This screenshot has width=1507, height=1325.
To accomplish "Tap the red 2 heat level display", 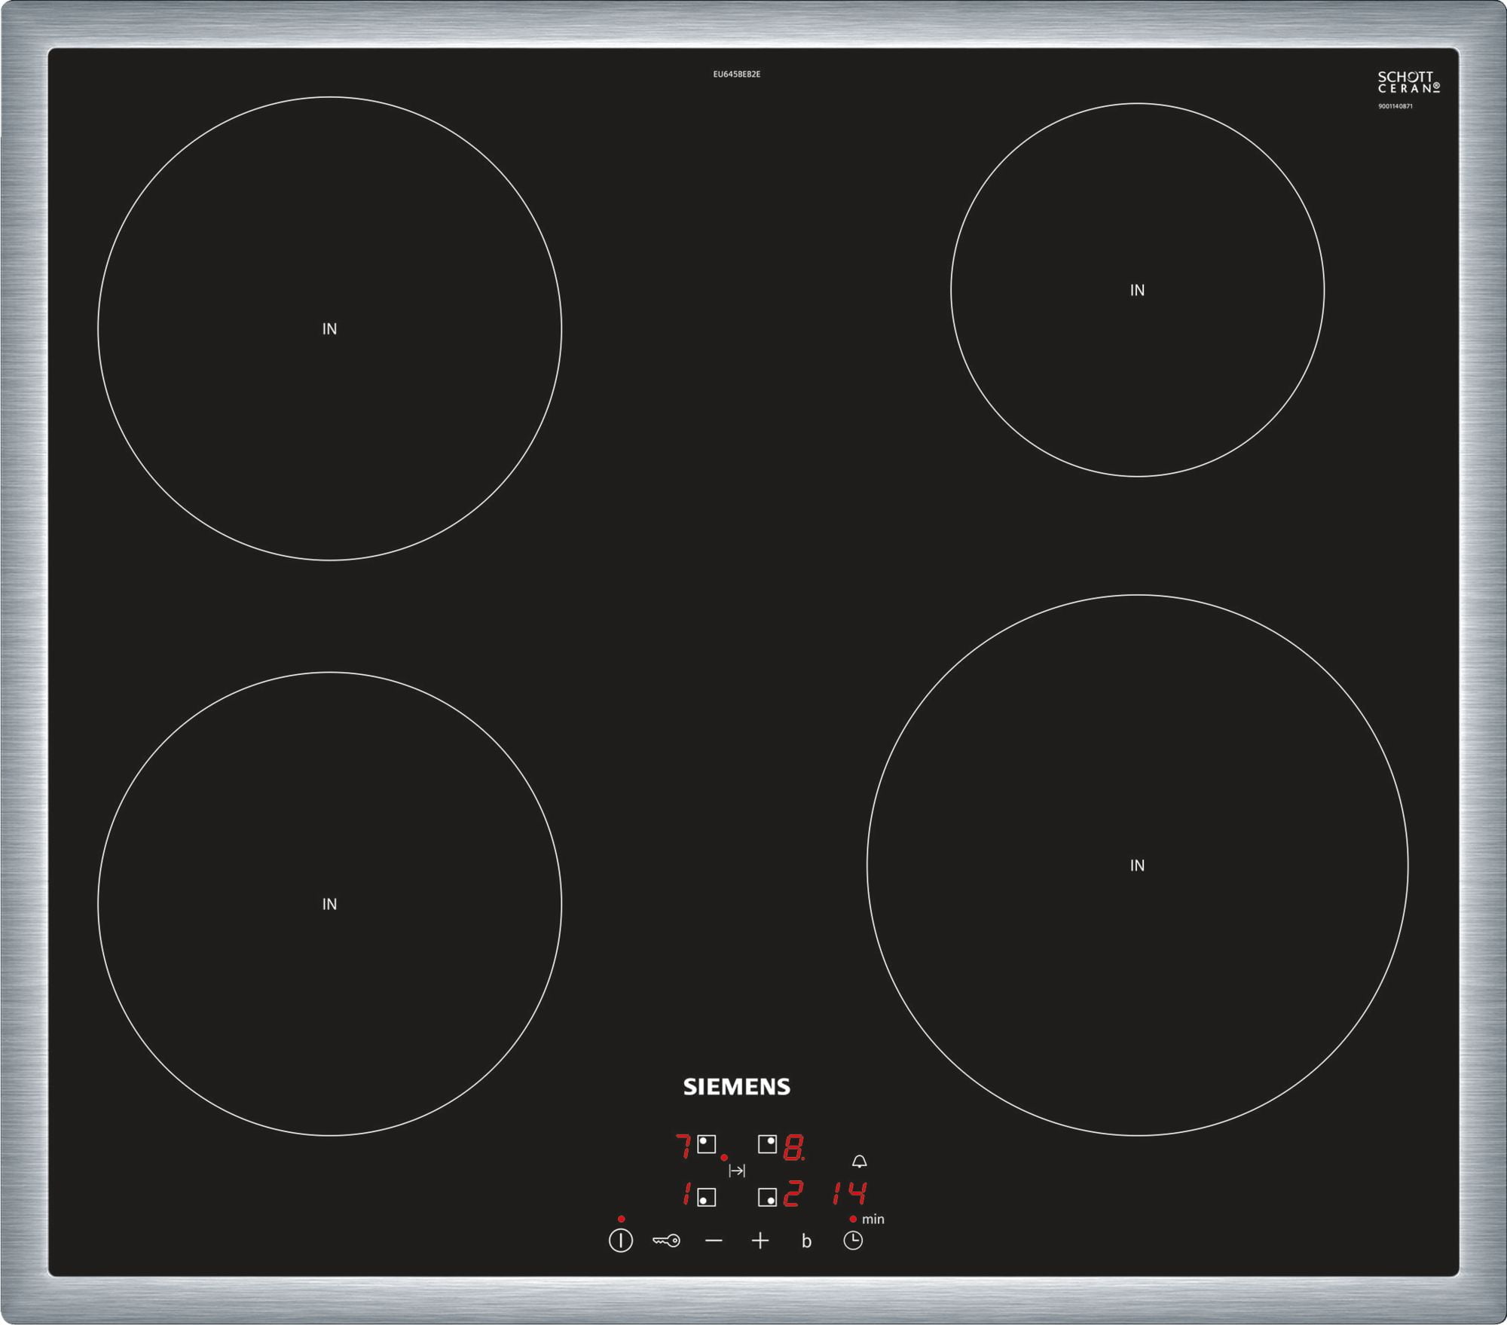I will tap(793, 1194).
